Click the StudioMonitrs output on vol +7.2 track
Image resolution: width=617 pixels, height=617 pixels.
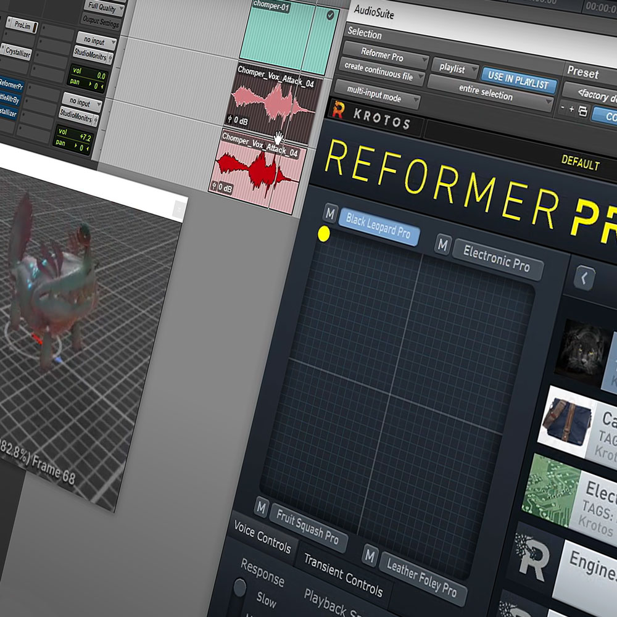(x=75, y=116)
